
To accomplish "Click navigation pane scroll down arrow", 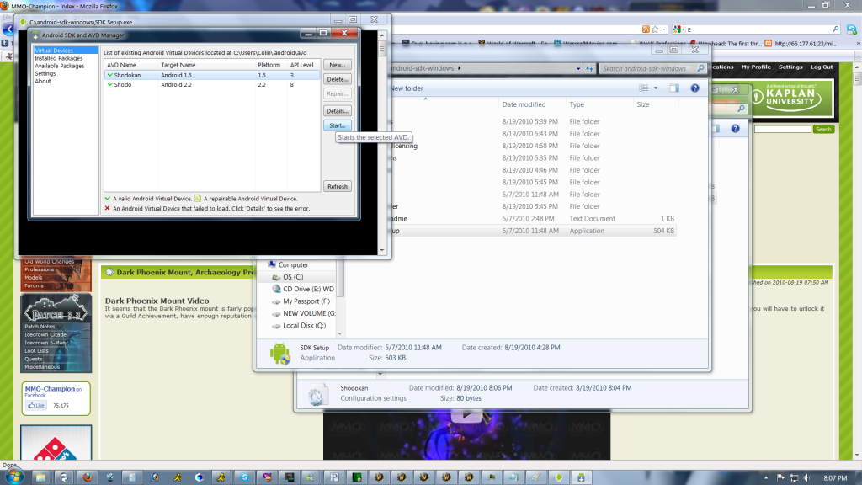I will click(340, 333).
